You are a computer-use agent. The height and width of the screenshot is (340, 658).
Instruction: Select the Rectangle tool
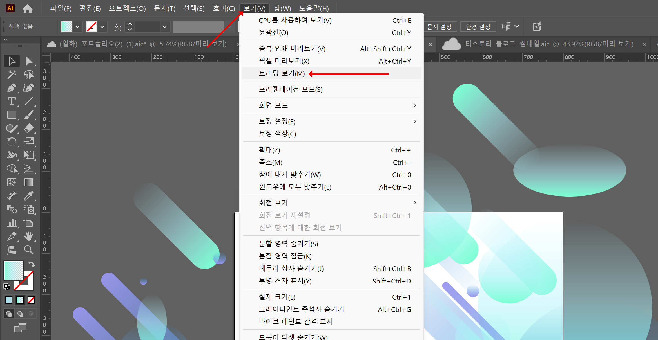[12, 115]
